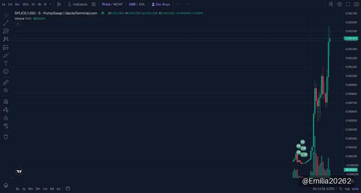Viewport: 361px width, 193px height.
Task: Lock all drawing tools
Action: click(x=6, y=117)
